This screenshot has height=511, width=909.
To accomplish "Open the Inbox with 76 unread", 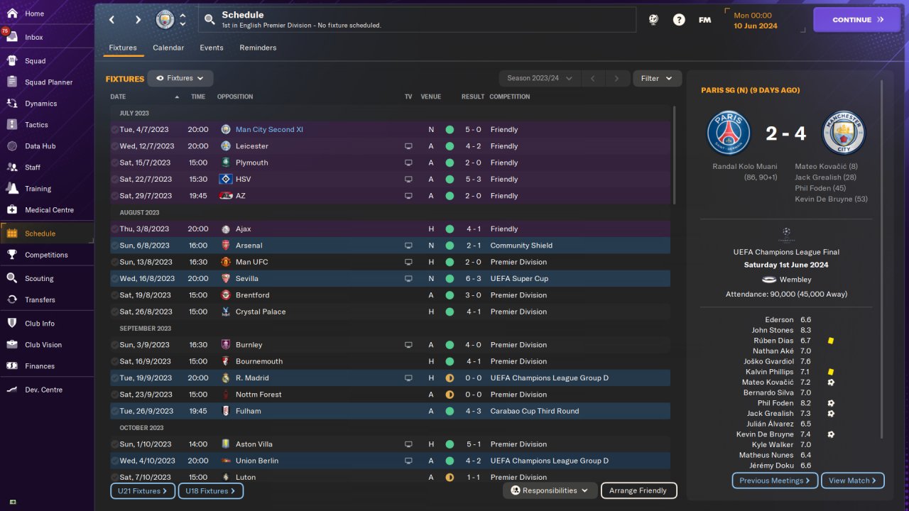I will coord(12,37).
